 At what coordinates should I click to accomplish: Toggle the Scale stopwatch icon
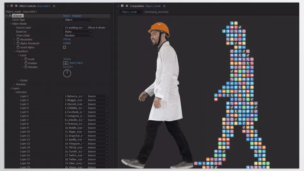[26, 59]
